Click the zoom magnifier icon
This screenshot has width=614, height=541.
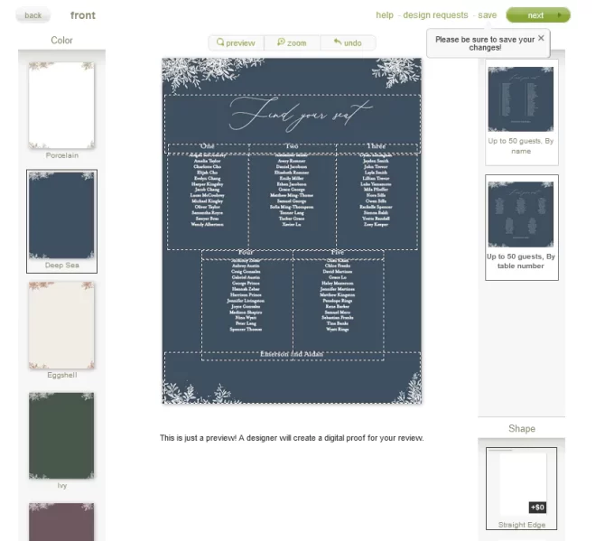click(x=281, y=42)
